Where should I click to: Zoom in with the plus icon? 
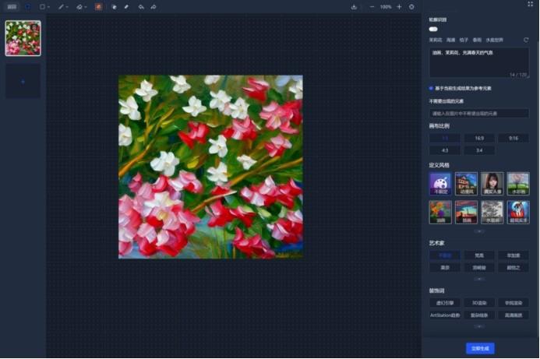point(400,6)
